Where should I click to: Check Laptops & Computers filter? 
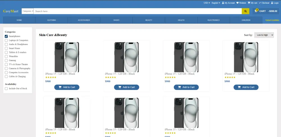[6, 40]
